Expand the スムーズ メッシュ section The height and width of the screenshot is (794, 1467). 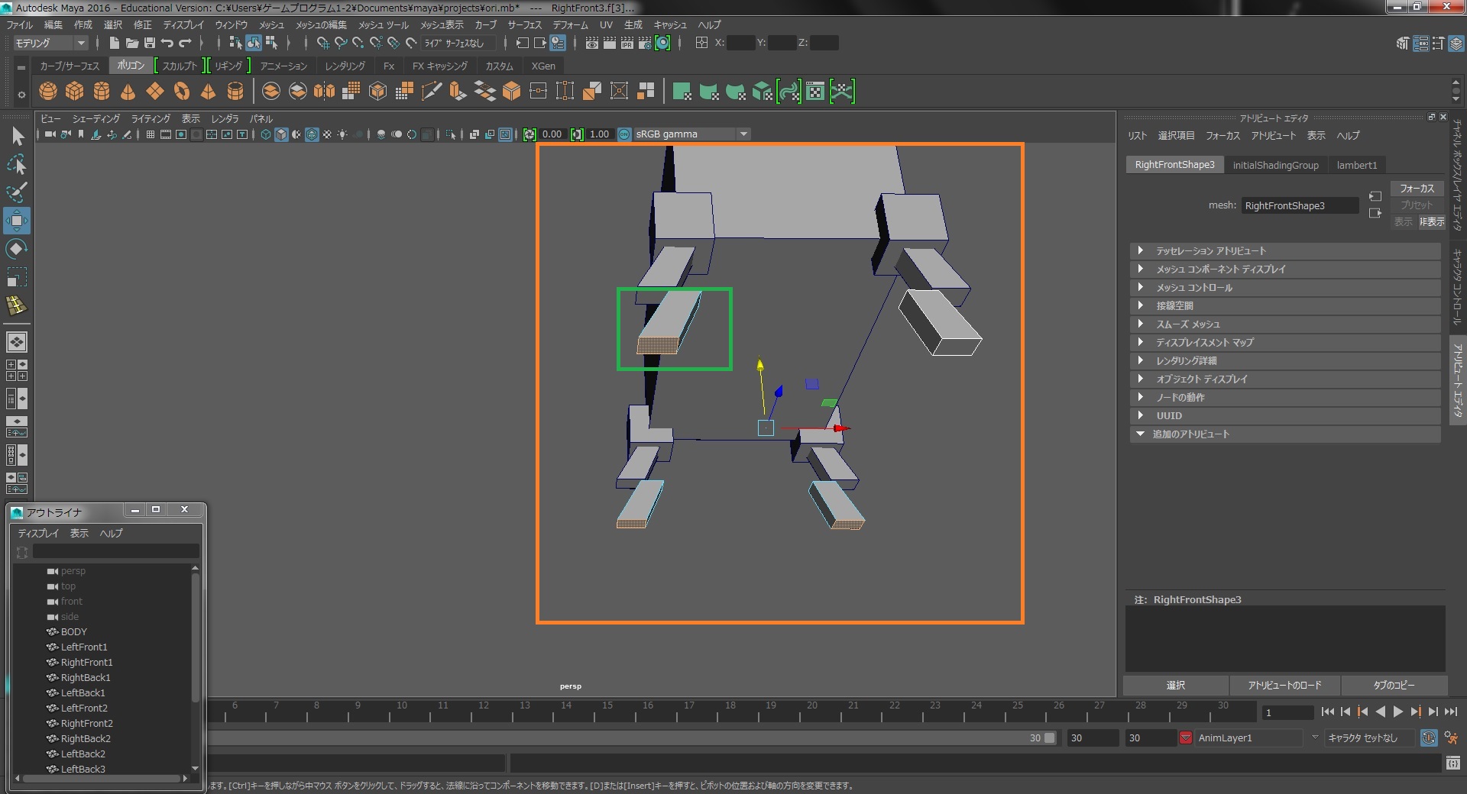click(1187, 324)
